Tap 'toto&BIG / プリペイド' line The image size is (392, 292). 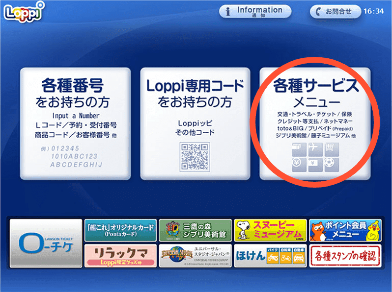click(315, 128)
